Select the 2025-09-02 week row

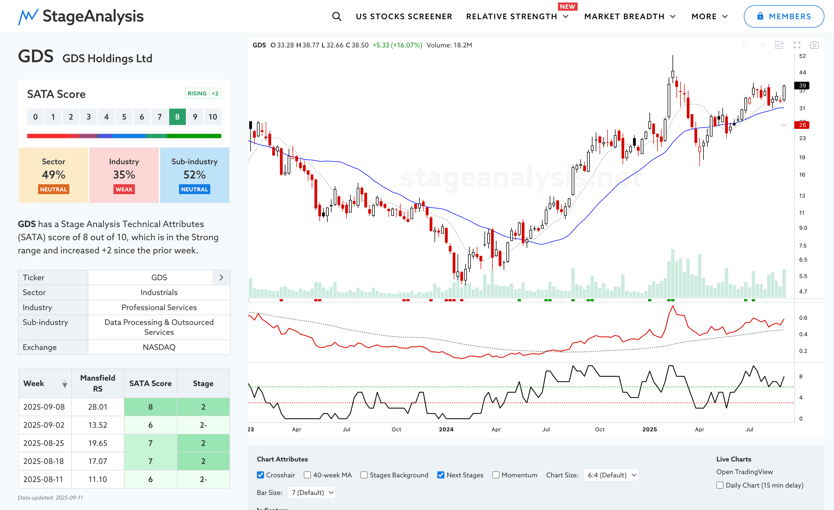click(x=124, y=425)
